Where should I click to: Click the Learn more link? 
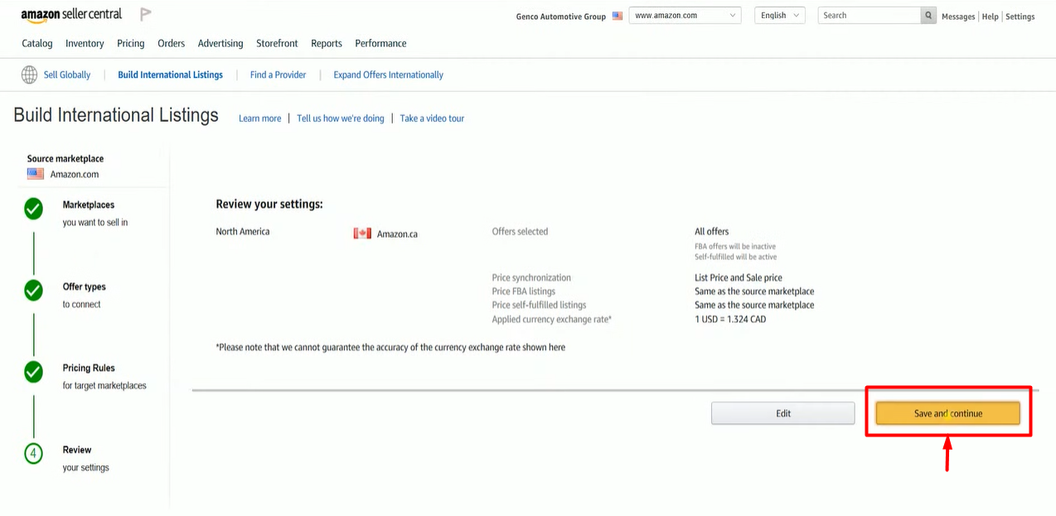[259, 118]
